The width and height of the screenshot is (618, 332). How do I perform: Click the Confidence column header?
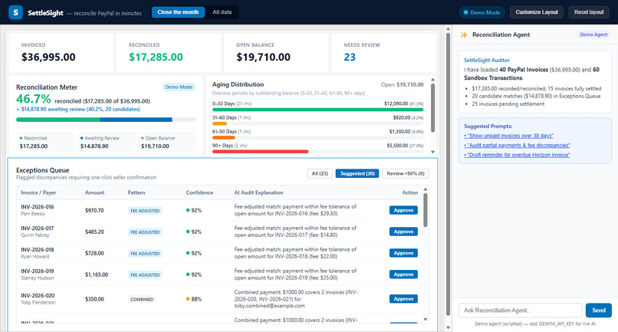pos(199,192)
